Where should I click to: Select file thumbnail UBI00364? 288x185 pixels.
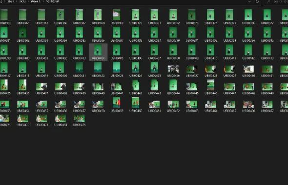23,17
